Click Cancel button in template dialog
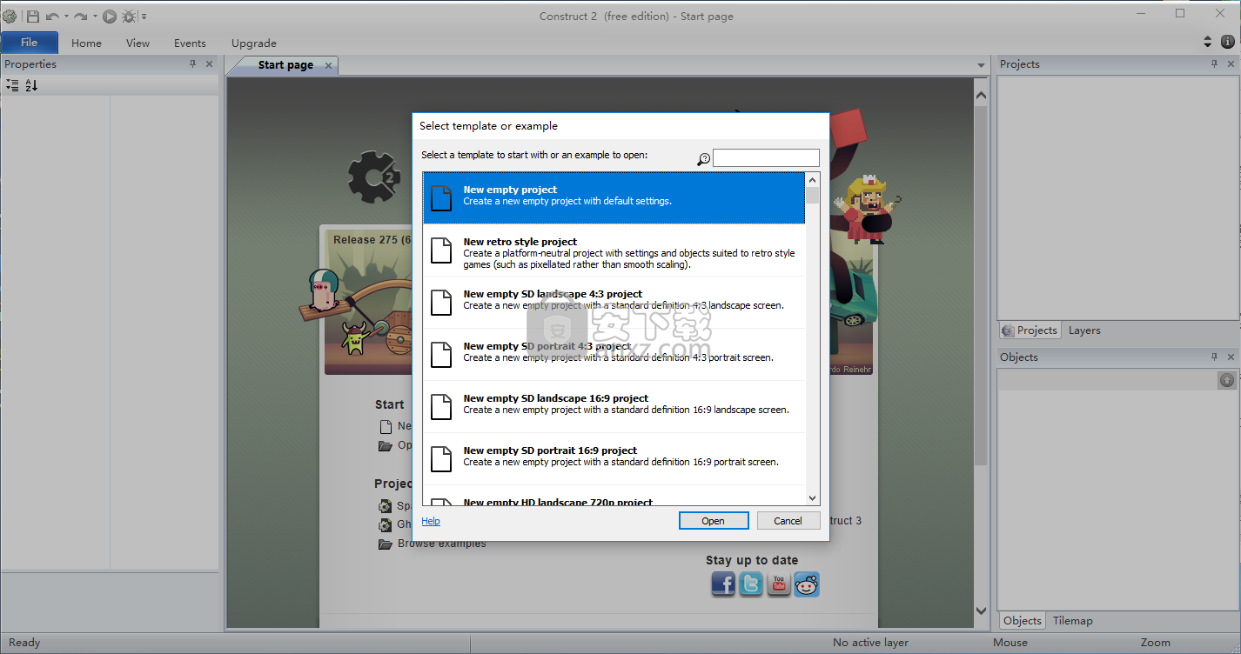 point(788,521)
